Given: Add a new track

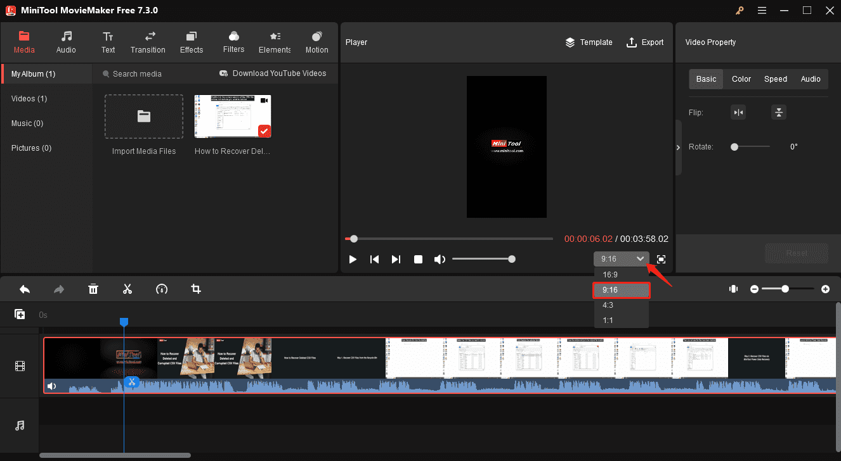Looking at the screenshot, I should pos(20,314).
